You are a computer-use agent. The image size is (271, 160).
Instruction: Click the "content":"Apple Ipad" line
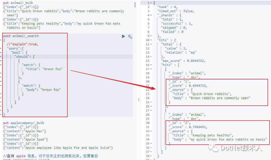(x=25, y=139)
